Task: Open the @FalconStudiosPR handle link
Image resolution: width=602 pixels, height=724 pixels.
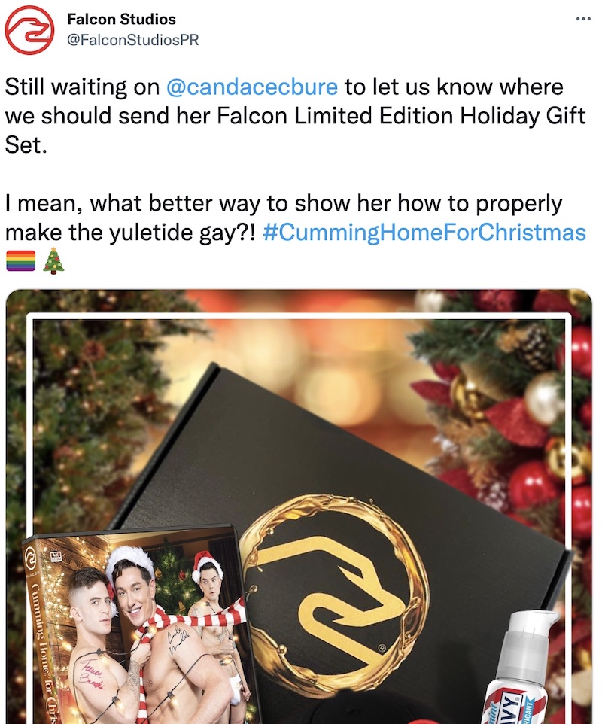Action: point(133,40)
